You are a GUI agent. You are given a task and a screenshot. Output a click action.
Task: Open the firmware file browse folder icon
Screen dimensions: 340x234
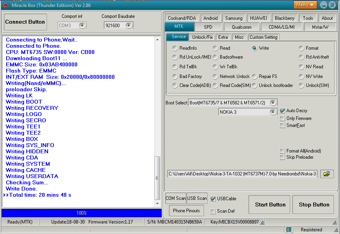(327, 173)
